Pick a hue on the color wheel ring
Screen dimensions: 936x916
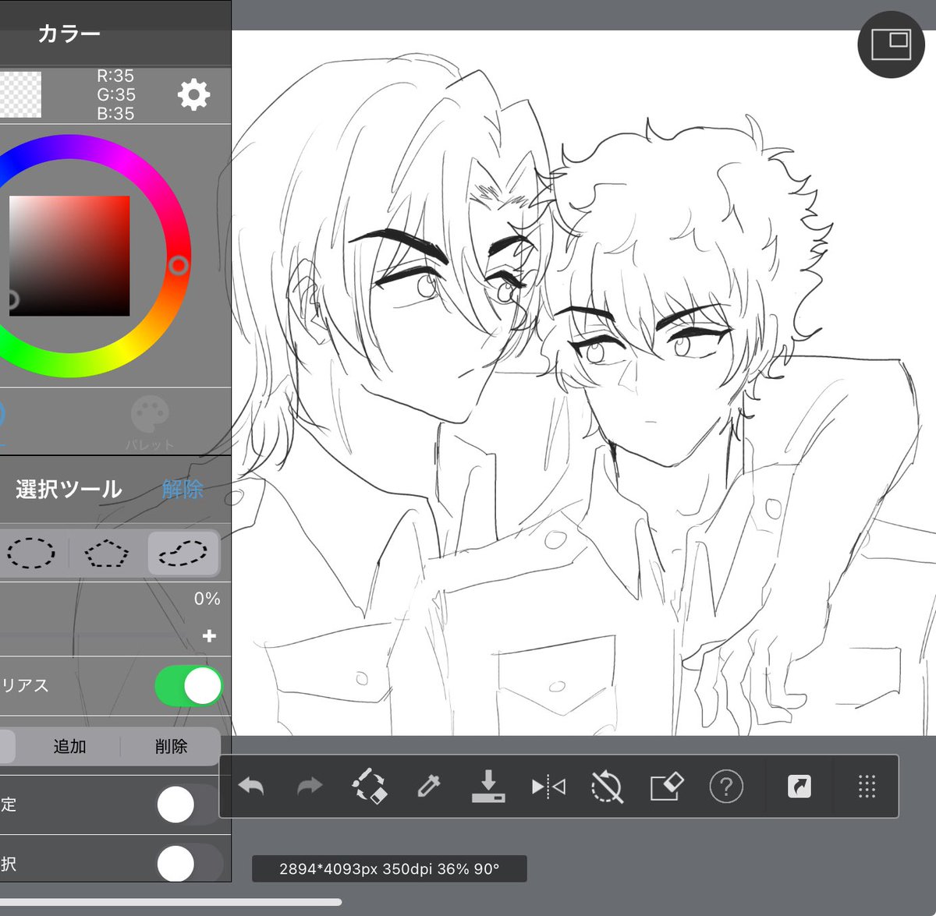pyautogui.click(x=179, y=265)
